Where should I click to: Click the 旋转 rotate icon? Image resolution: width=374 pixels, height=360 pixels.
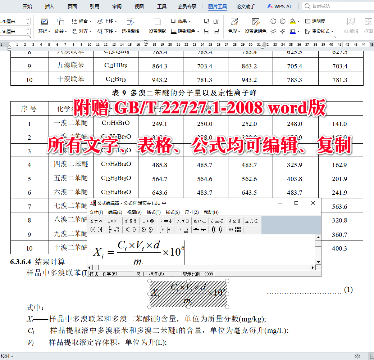(x=60, y=22)
